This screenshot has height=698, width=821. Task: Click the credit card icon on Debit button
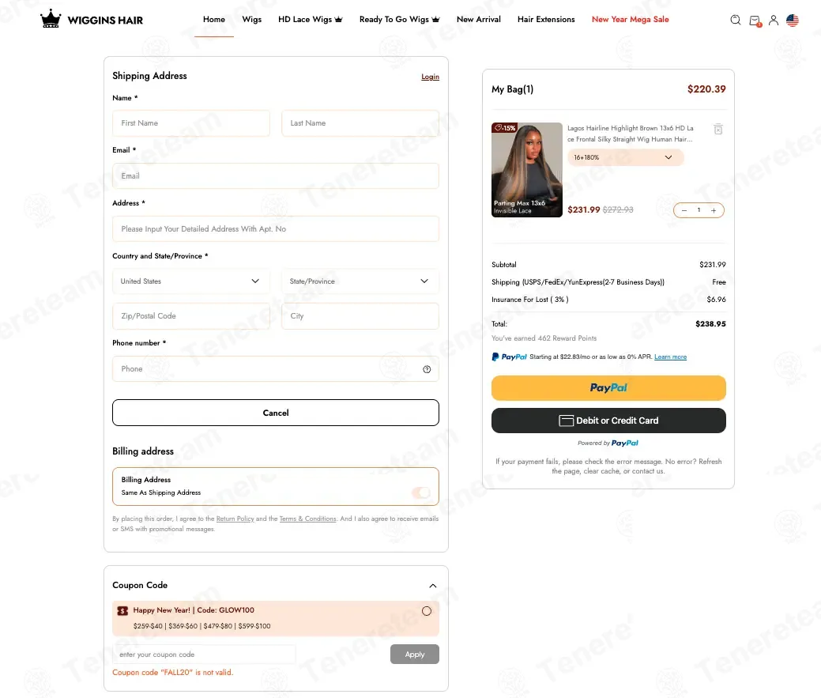coord(566,421)
